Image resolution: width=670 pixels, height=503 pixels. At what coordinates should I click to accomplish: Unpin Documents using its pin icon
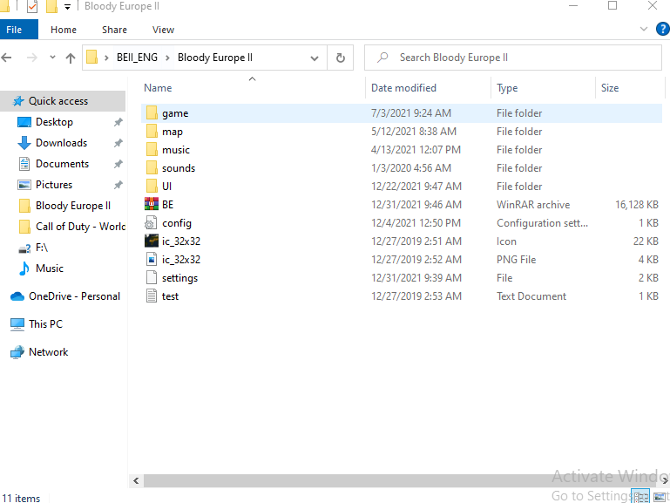click(118, 164)
